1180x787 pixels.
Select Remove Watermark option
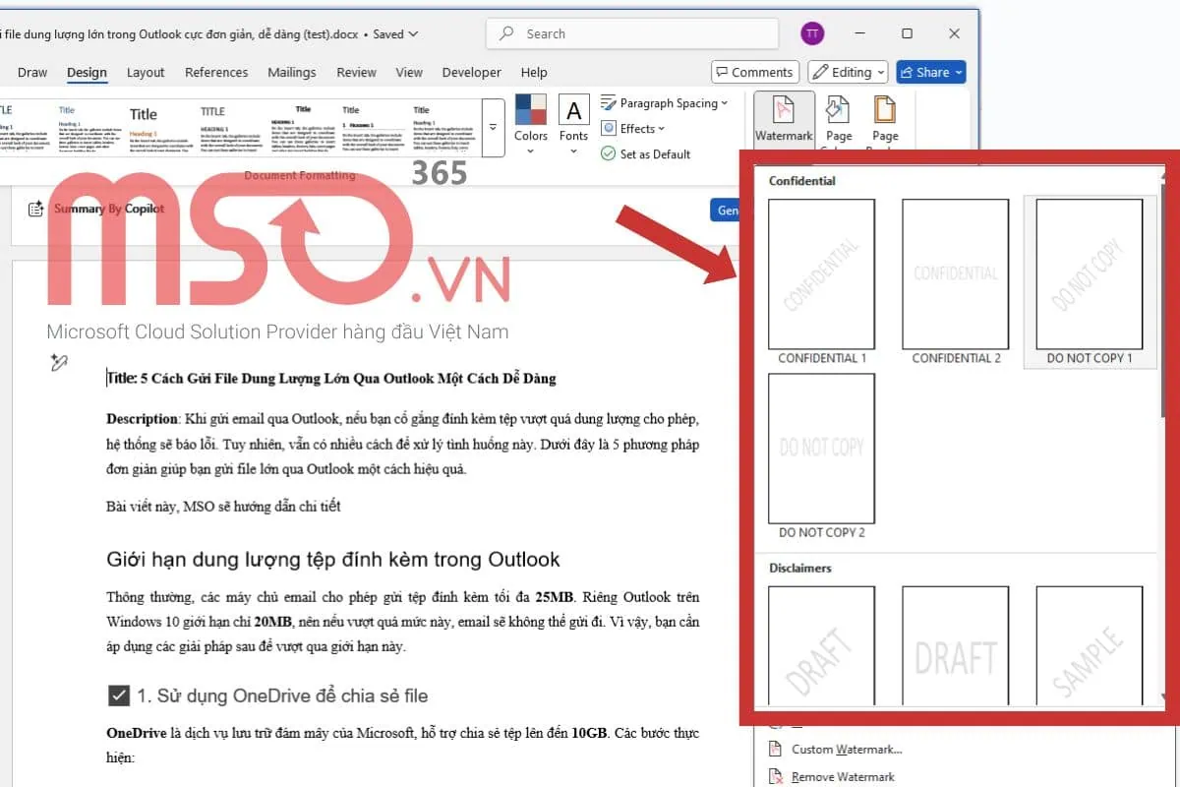click(842, 776)
